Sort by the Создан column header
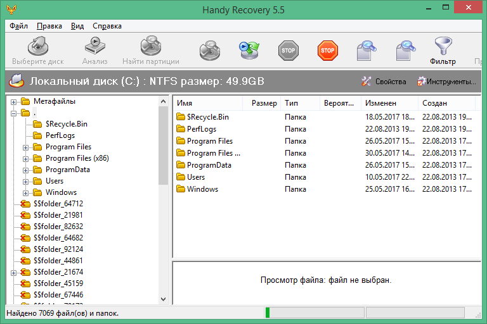Viewport: 487px width, 324px height. point(446,103)
